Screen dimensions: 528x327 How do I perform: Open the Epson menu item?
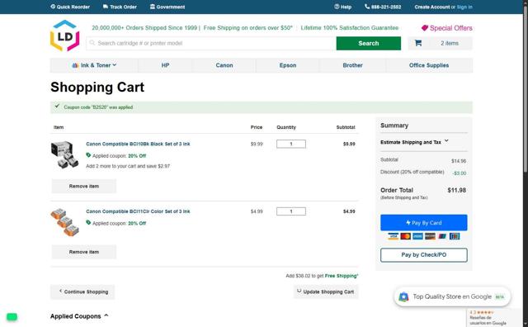point(288,65)
